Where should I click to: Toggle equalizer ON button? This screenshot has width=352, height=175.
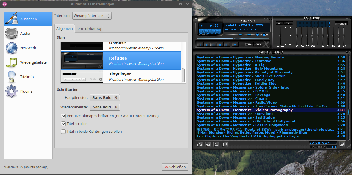(x=279, y=23)
